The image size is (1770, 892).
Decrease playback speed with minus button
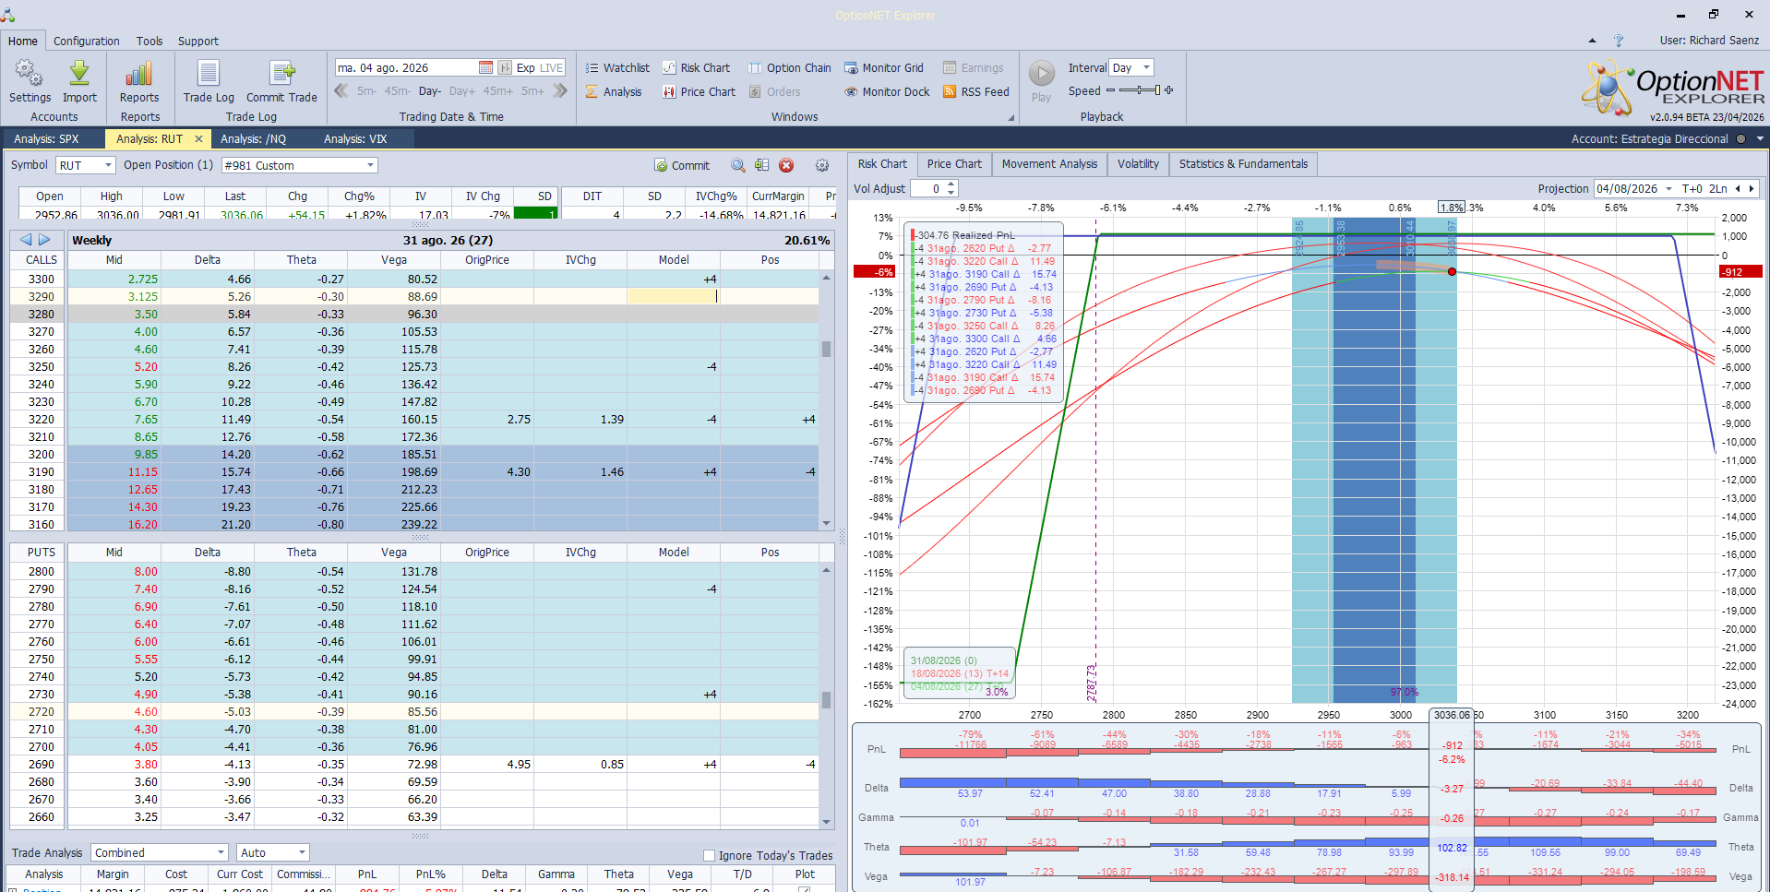(1110, 90)
